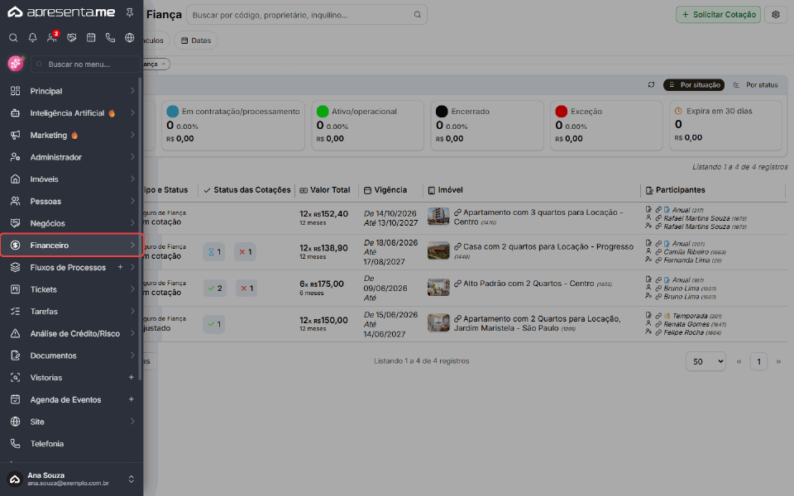Screen dimensions: 794x496
Task: Click the globe icon in sidebar toolbar
Action: 130,37
